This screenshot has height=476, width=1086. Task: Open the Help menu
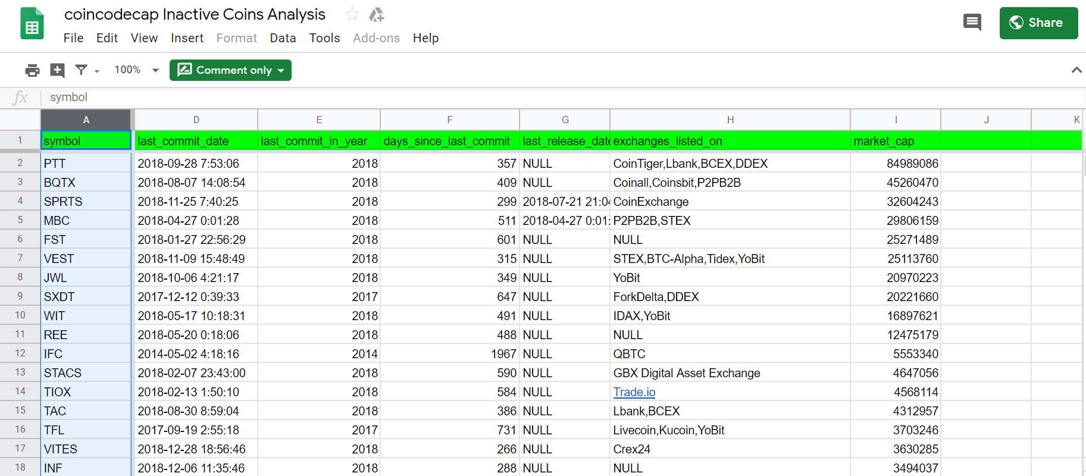(x=425, y=38)
